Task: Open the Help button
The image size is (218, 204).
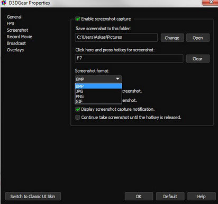Action: 202,197
